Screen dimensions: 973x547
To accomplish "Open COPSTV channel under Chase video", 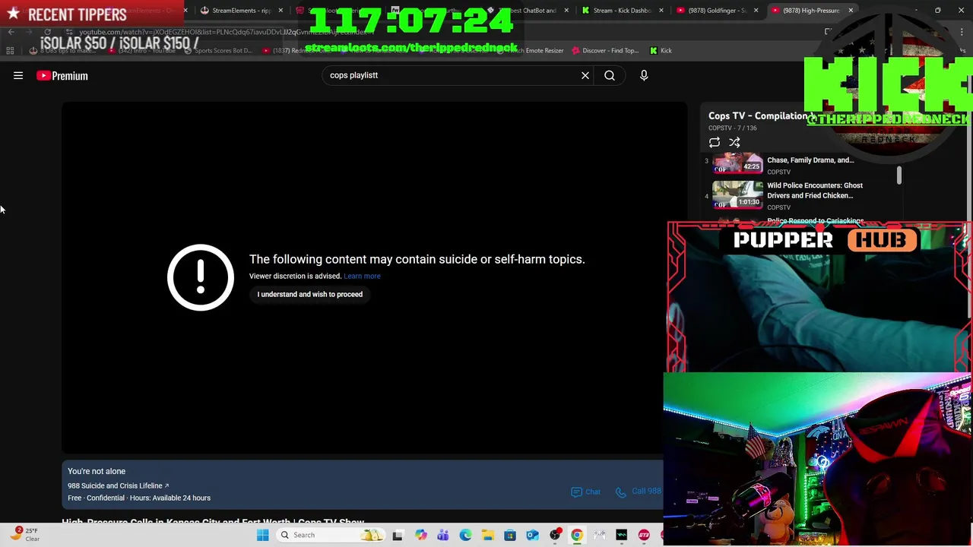I will (x=779, y=172).
